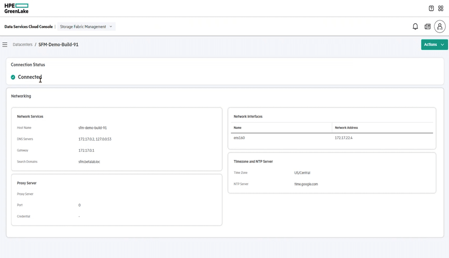Click Data Services Cloud Console title
449x258 pixels.
click(x=29, y=27)
